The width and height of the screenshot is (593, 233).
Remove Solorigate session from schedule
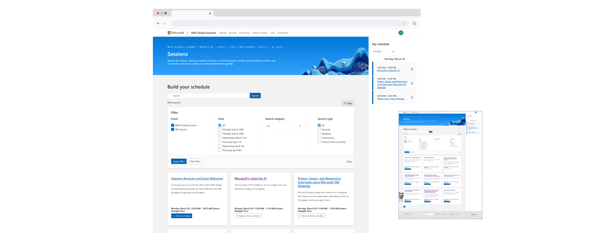point(311,216)
